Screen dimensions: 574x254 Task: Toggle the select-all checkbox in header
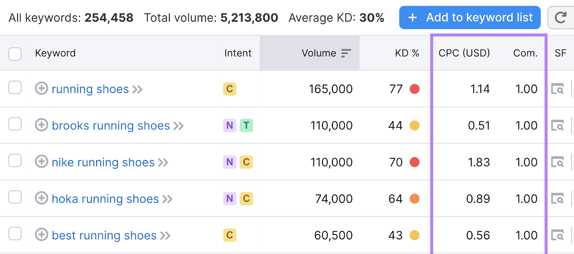point(15,54)
